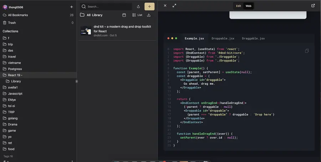Viewport: 321px width, 162px height.
Task: Click the download export icon
Action: (x=149, y=15)
